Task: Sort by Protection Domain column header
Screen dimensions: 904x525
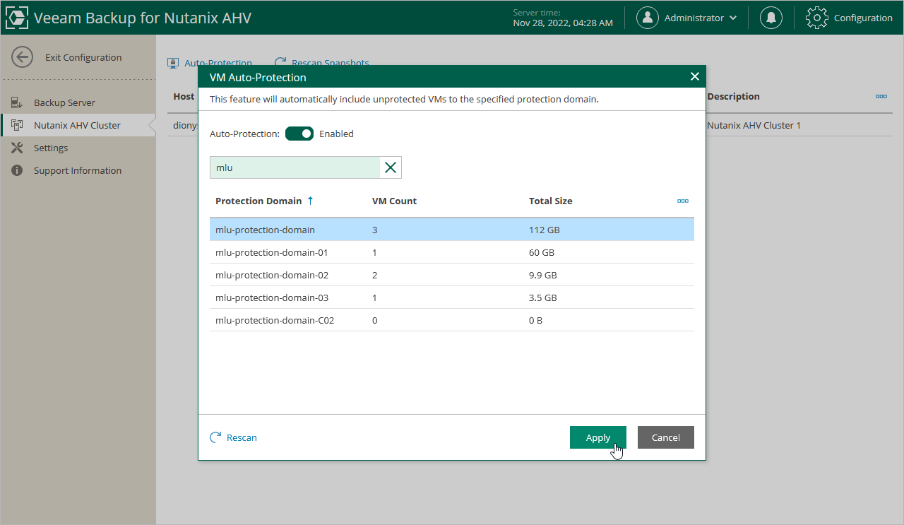Action: (x=258, y=201)
